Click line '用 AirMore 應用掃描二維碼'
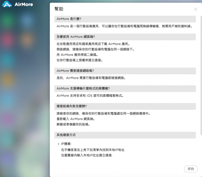202x177 pixels. (77, 55)
